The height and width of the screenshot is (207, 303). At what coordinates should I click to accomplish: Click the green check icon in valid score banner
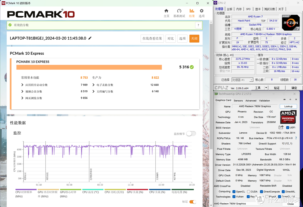coord(10,25)
